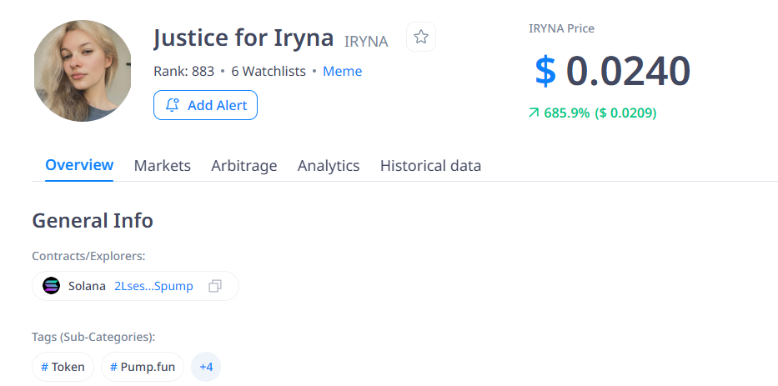Open the Justice for Iryna token avatar

(83, 72)
